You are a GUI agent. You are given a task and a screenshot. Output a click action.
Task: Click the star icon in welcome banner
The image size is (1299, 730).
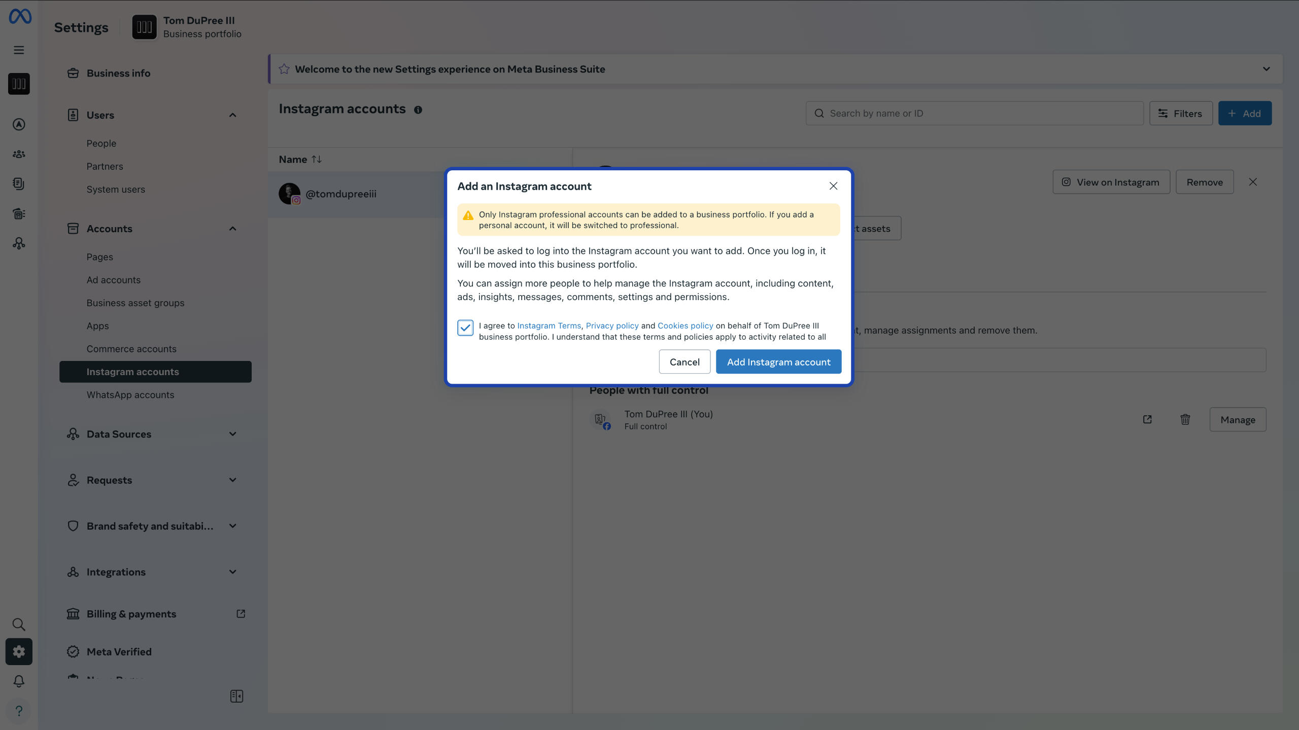[x=284, y=69]
